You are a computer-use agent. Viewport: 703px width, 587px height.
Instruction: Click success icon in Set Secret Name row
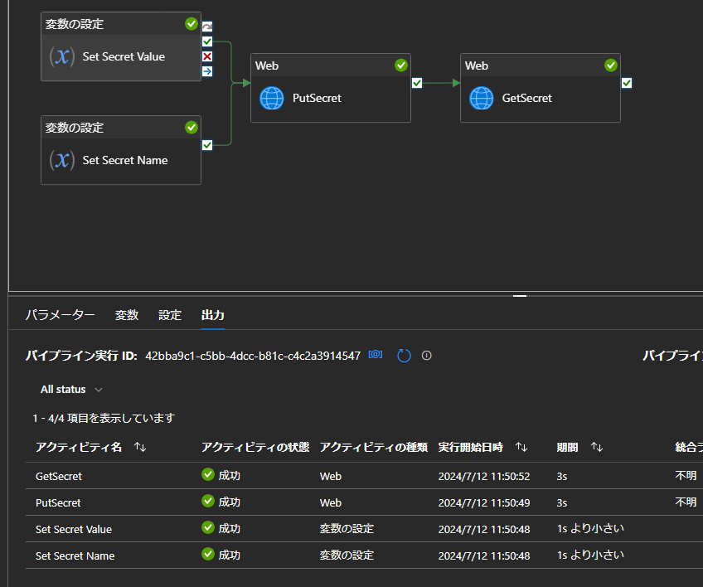208,554
